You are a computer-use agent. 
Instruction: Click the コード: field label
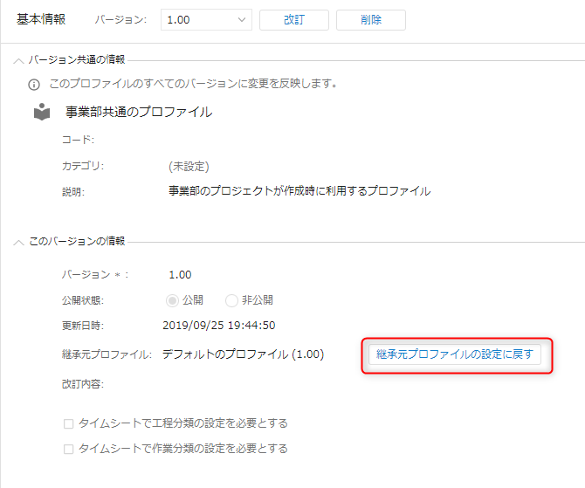(78, 140)
